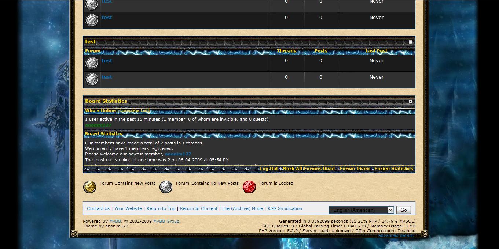Click the Contact Us footer link
The height and width of the screenshot is (249, 499).
pyautogui.click(x=98, y=208)
